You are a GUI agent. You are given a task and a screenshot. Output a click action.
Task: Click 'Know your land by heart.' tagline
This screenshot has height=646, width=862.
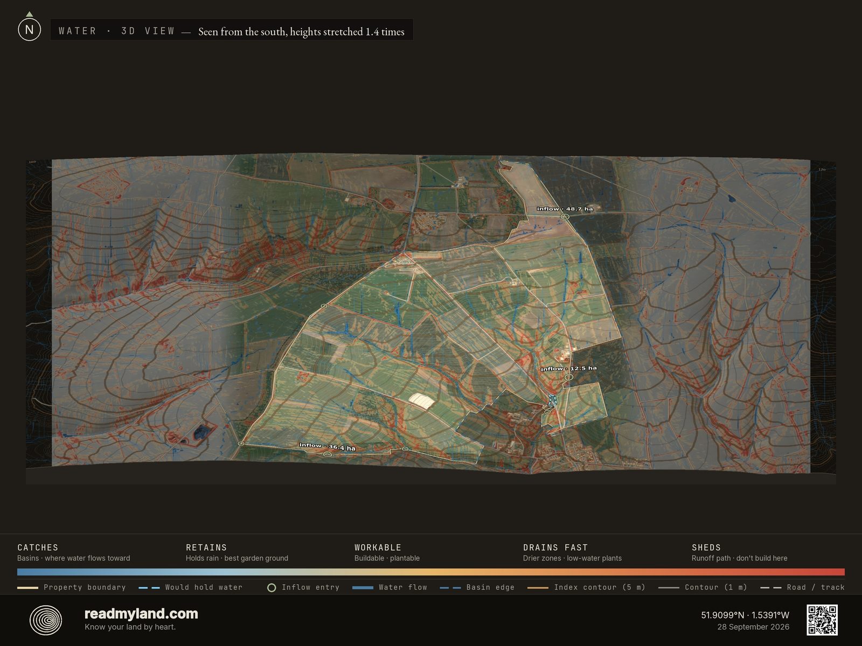click(x=130, y=627)
